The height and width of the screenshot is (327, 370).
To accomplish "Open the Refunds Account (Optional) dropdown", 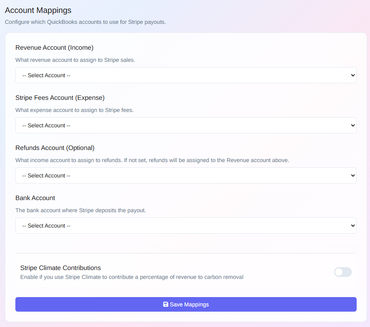I will [x=186, y=175].
